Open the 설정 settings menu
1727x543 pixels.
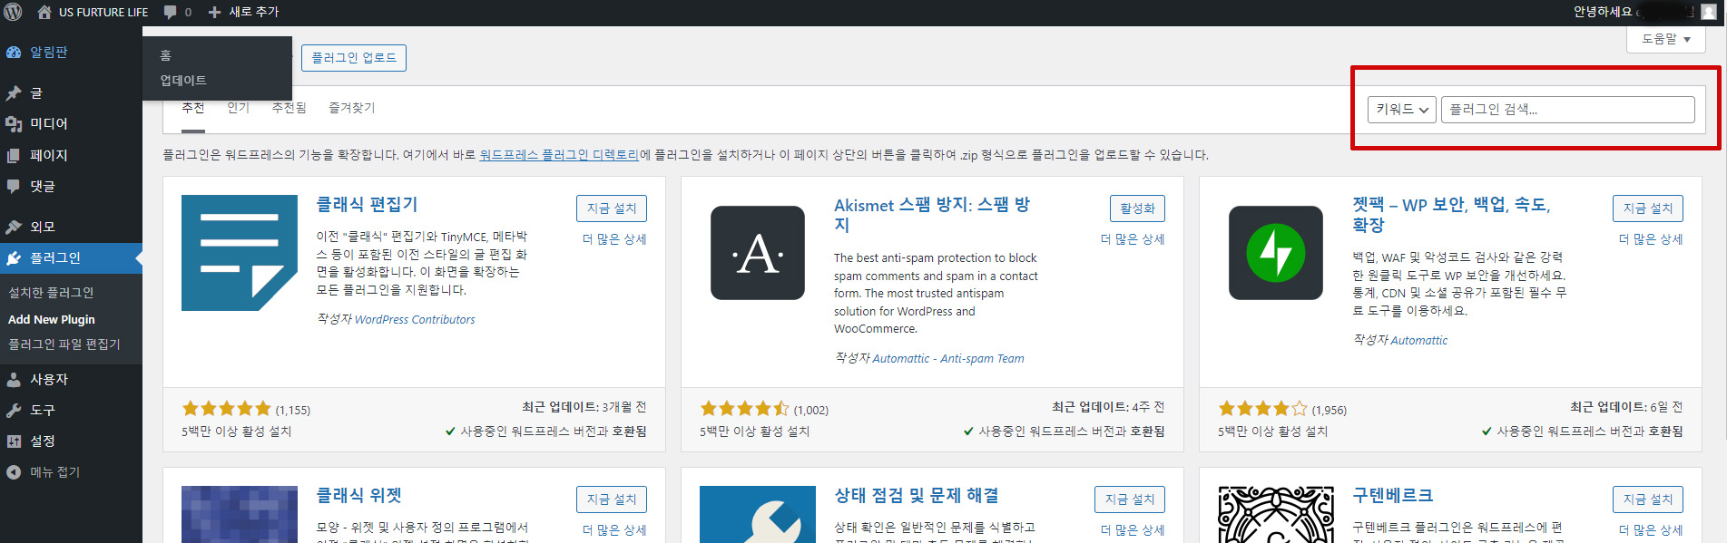coord(43,441)
